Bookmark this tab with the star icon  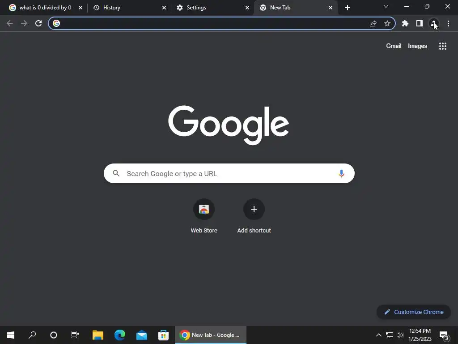(387, 23)
